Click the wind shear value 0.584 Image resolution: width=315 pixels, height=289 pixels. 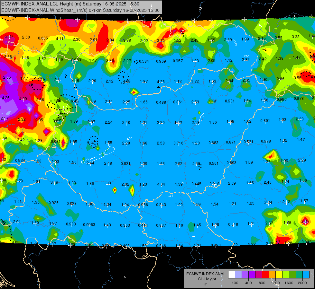[144, 61]
